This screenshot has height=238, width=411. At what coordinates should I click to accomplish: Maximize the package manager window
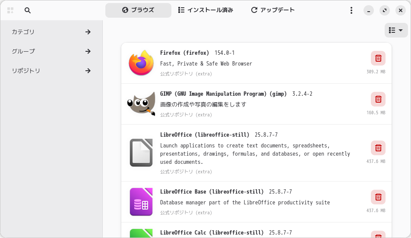pos(385,10)
